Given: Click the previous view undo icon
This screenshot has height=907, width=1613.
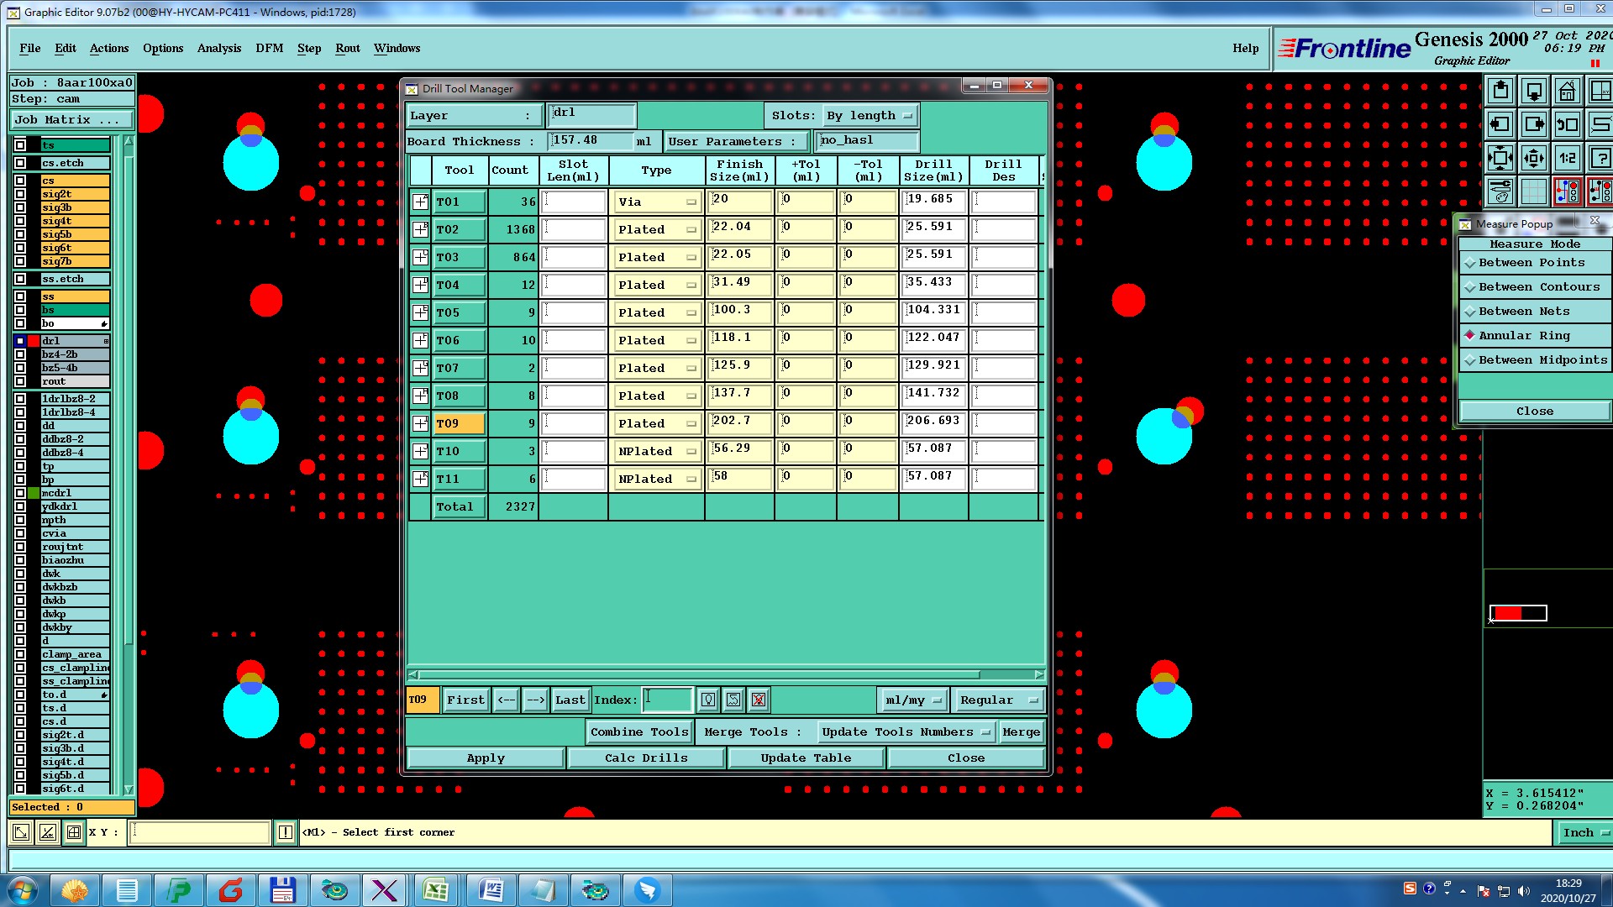Looking at the screenshot, I should [x=1567, y=124].
